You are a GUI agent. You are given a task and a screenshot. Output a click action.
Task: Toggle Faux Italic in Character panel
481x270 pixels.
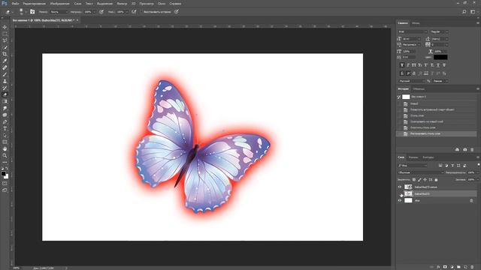tap(408, 65)
